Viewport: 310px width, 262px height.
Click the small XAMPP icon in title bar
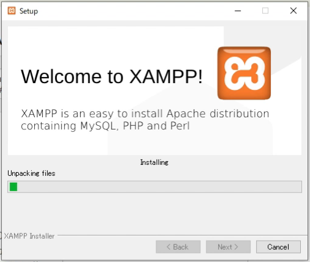[12, 10]
